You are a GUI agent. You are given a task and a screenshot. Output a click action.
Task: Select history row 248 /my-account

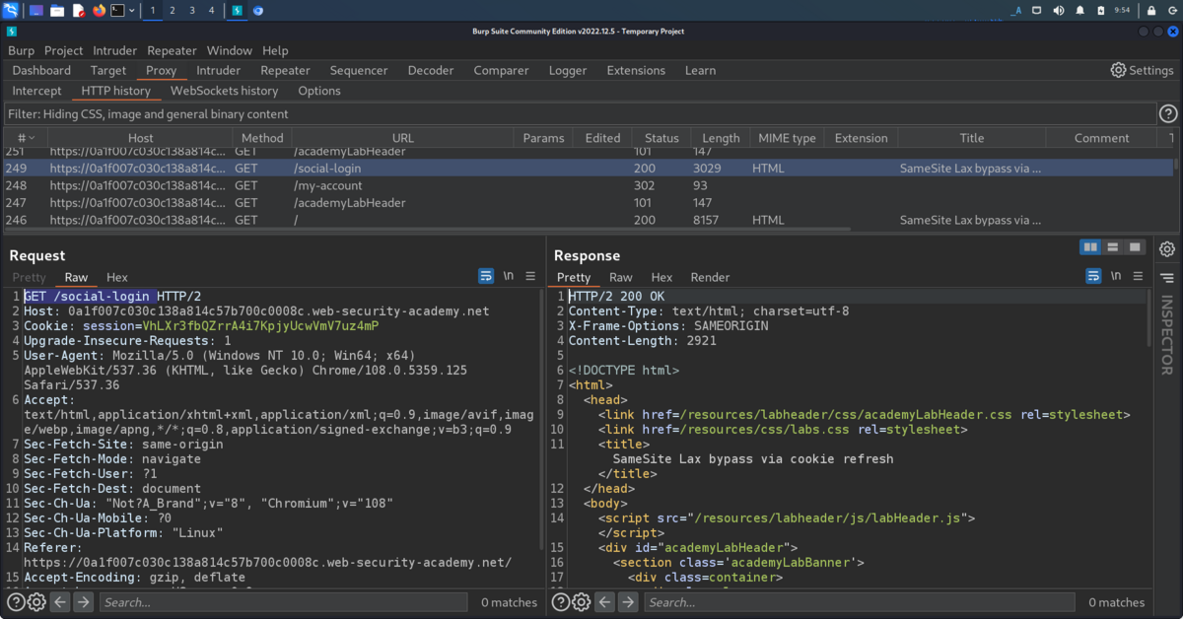(x=589, y=185)
